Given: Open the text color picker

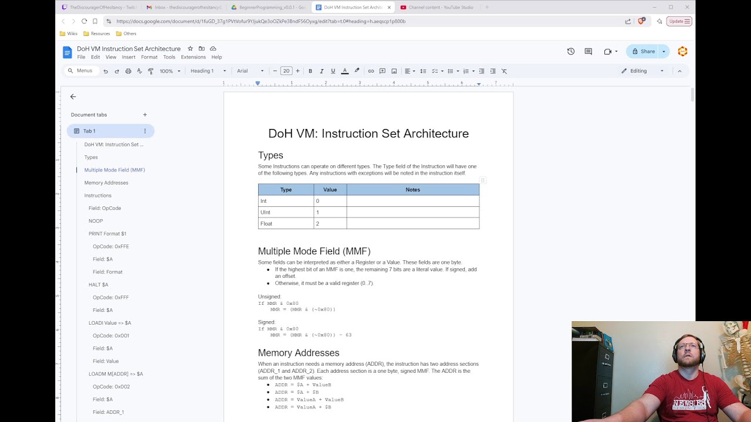Looking at the screenshot, I should [x=344, y=71].
